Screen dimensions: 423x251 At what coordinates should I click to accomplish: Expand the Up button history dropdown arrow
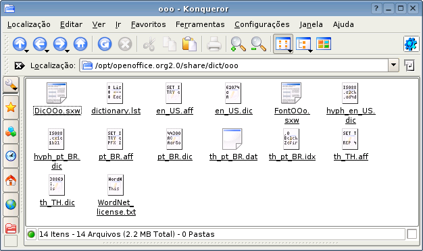click(26, 51)
